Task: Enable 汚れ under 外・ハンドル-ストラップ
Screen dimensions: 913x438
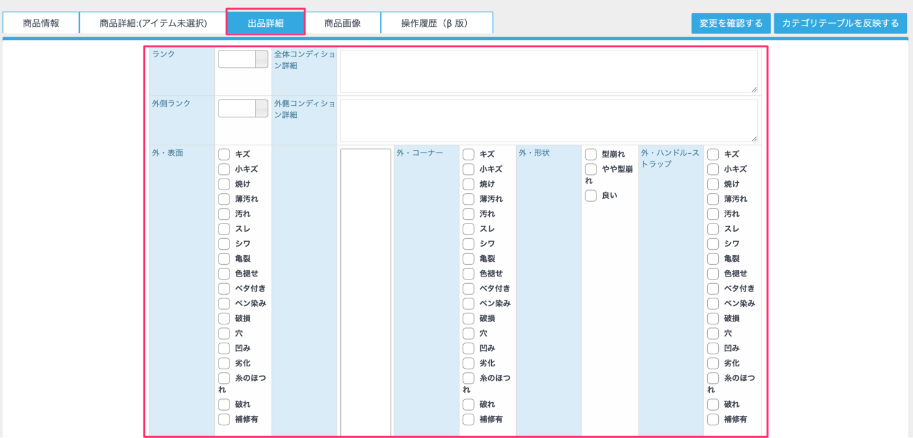Action: [x=713, y=214]
